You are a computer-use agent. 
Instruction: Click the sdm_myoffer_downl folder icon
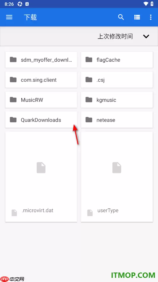pyautogui.click(x=13, y=60)
